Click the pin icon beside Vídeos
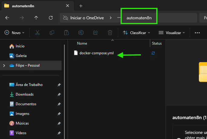This screenshot has height=139, width=207. (x=59, y=133)
